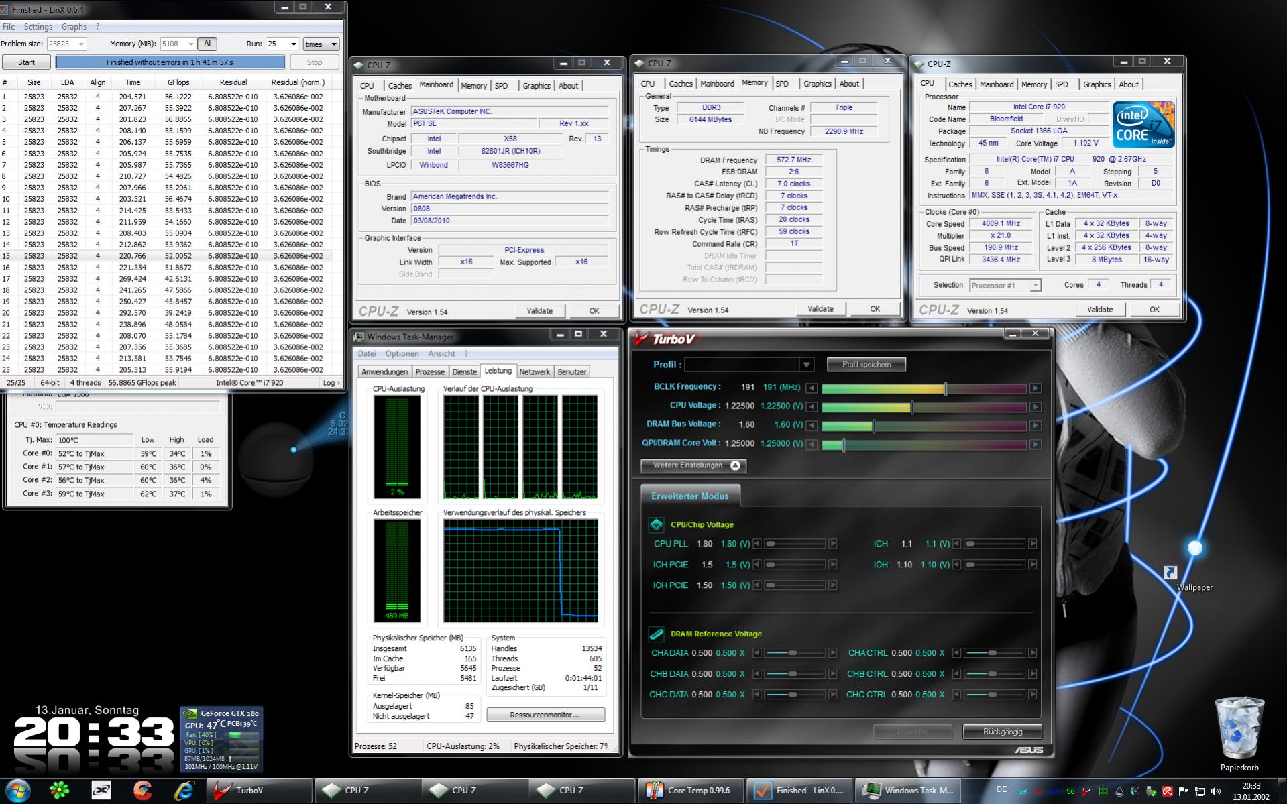Image resolution: width=1287 pixels, height=804 pixels.
Task: Click the Windows Start orb
Action: click(18, 791)
